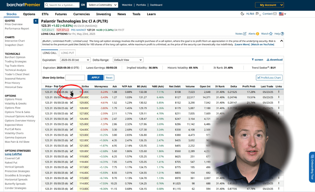Open the Help question mark icon
This screenshot has width=315, height=192.
click(282, 34)
